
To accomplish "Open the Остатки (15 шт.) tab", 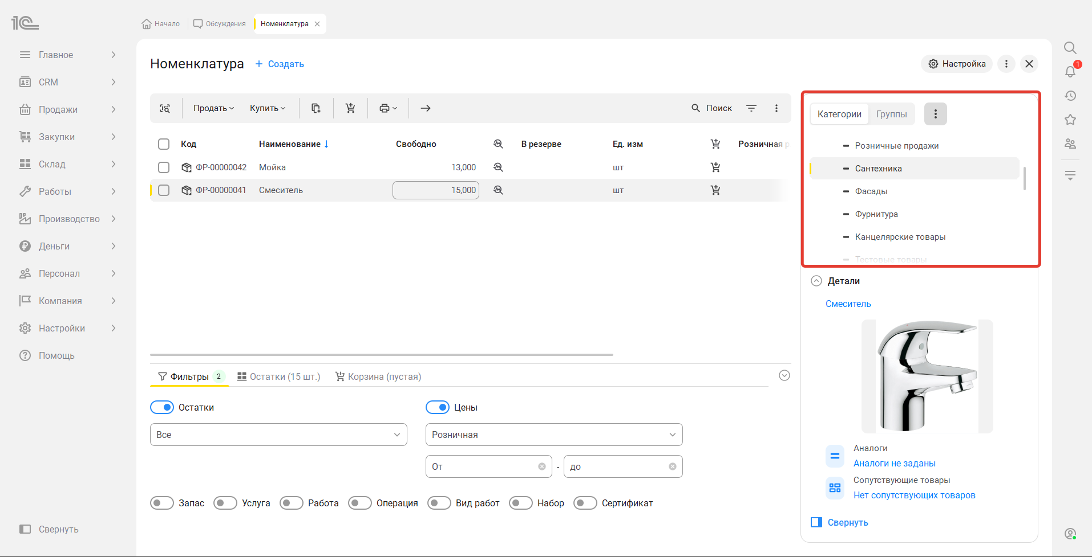I will pos(279,376).
